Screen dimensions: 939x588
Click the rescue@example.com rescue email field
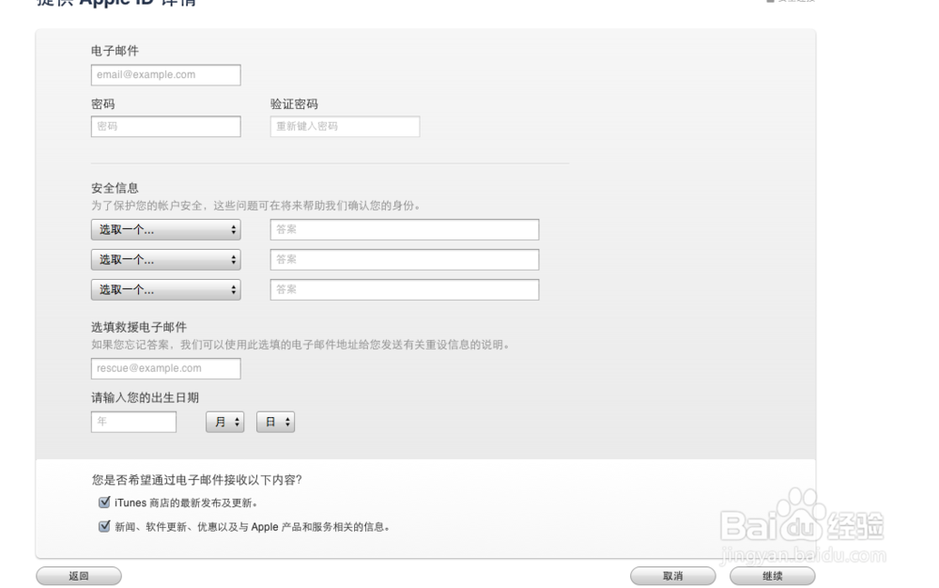pos(166,368)
